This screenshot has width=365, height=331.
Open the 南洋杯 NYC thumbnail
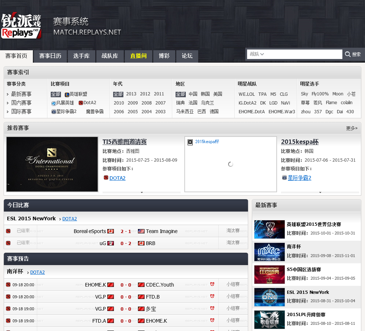(x=269, y=252)
